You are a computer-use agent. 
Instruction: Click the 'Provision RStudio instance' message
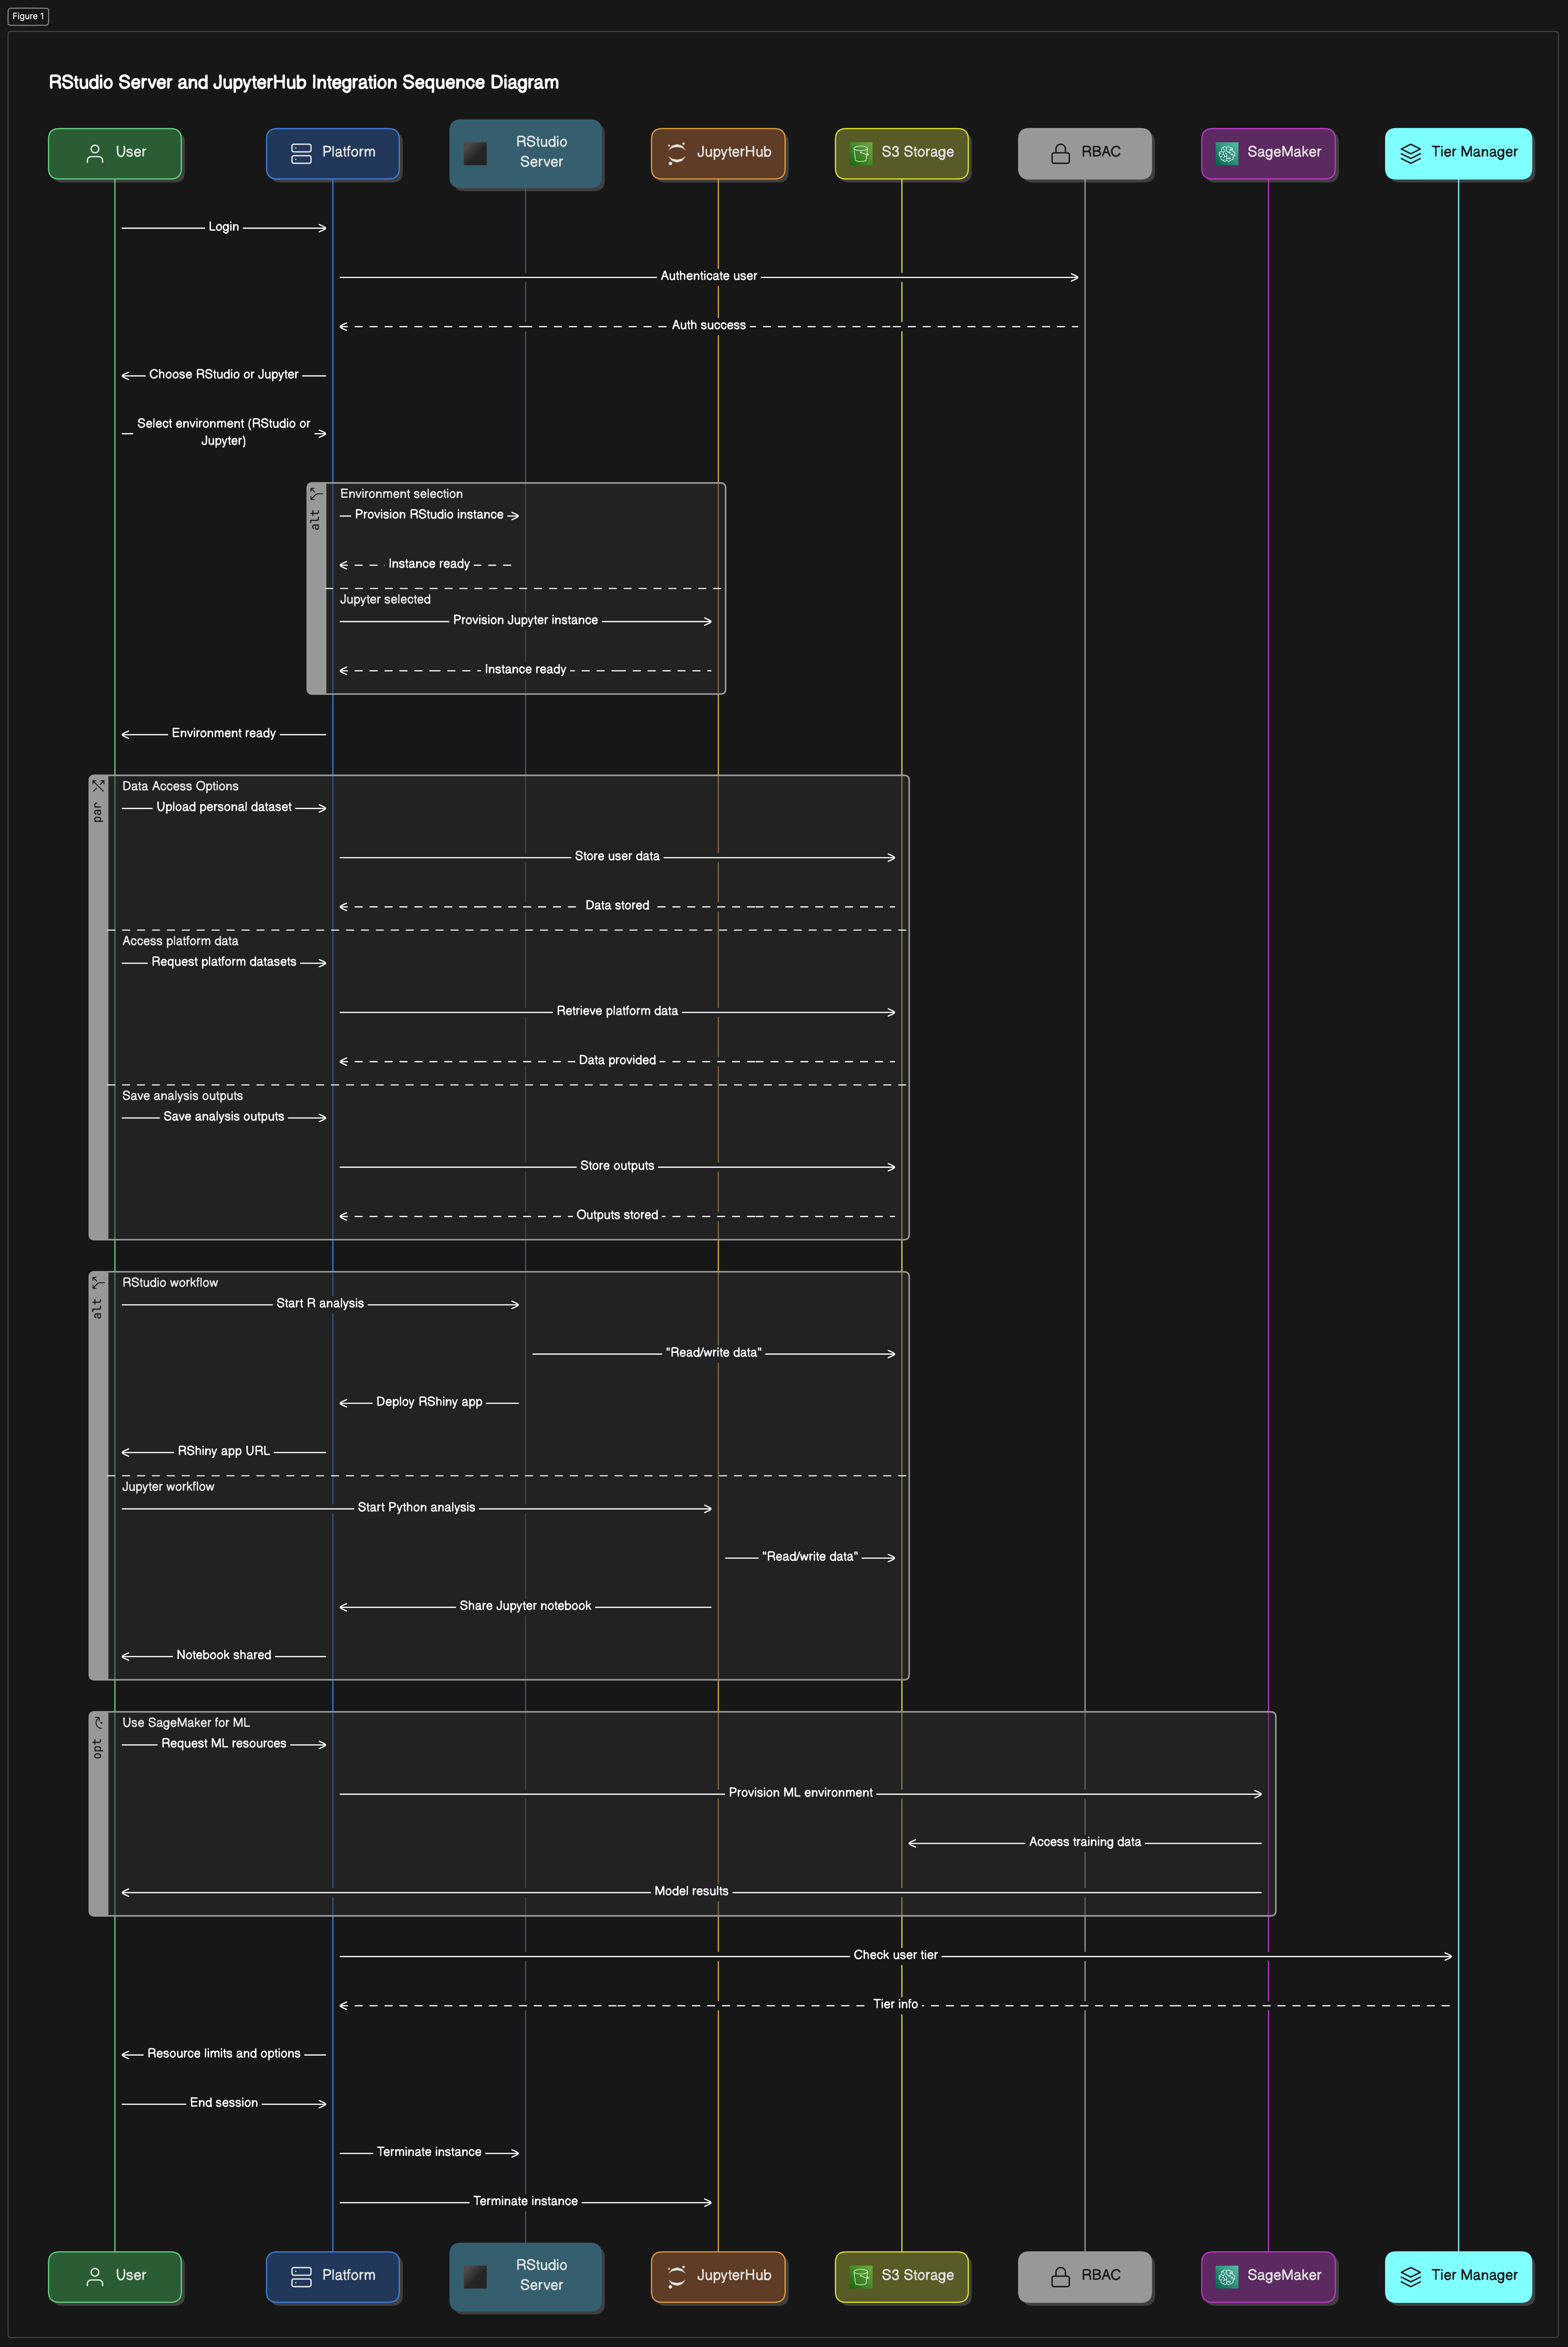pos(429,515)
